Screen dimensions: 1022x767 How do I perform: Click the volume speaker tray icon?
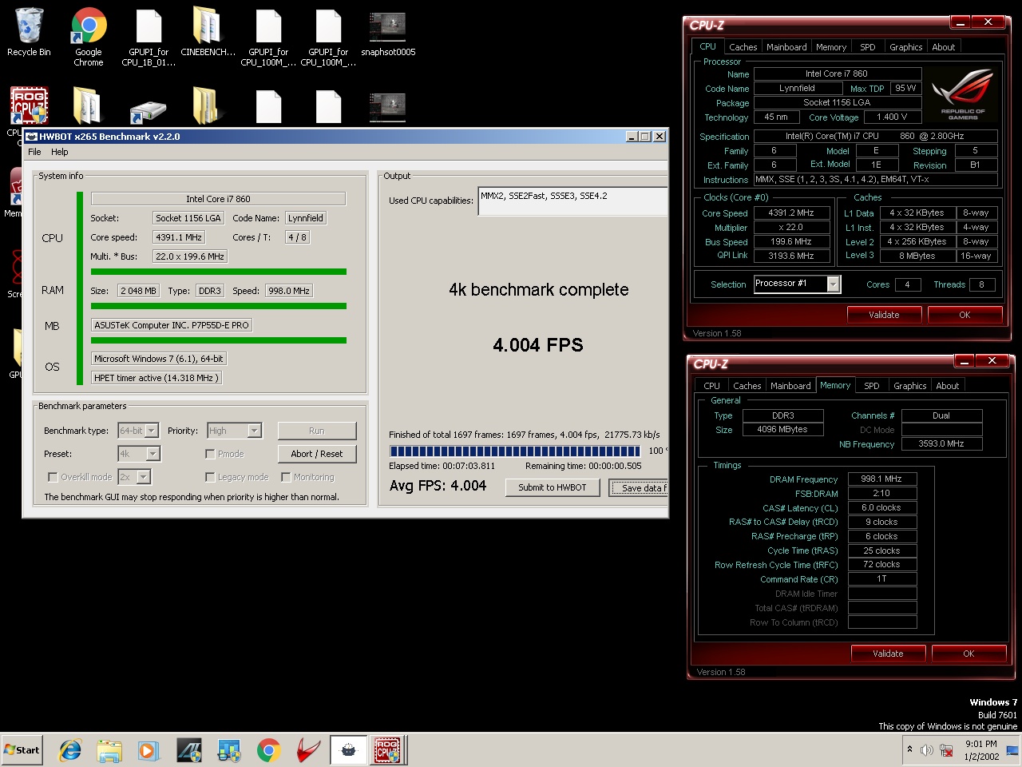[927, 750]
